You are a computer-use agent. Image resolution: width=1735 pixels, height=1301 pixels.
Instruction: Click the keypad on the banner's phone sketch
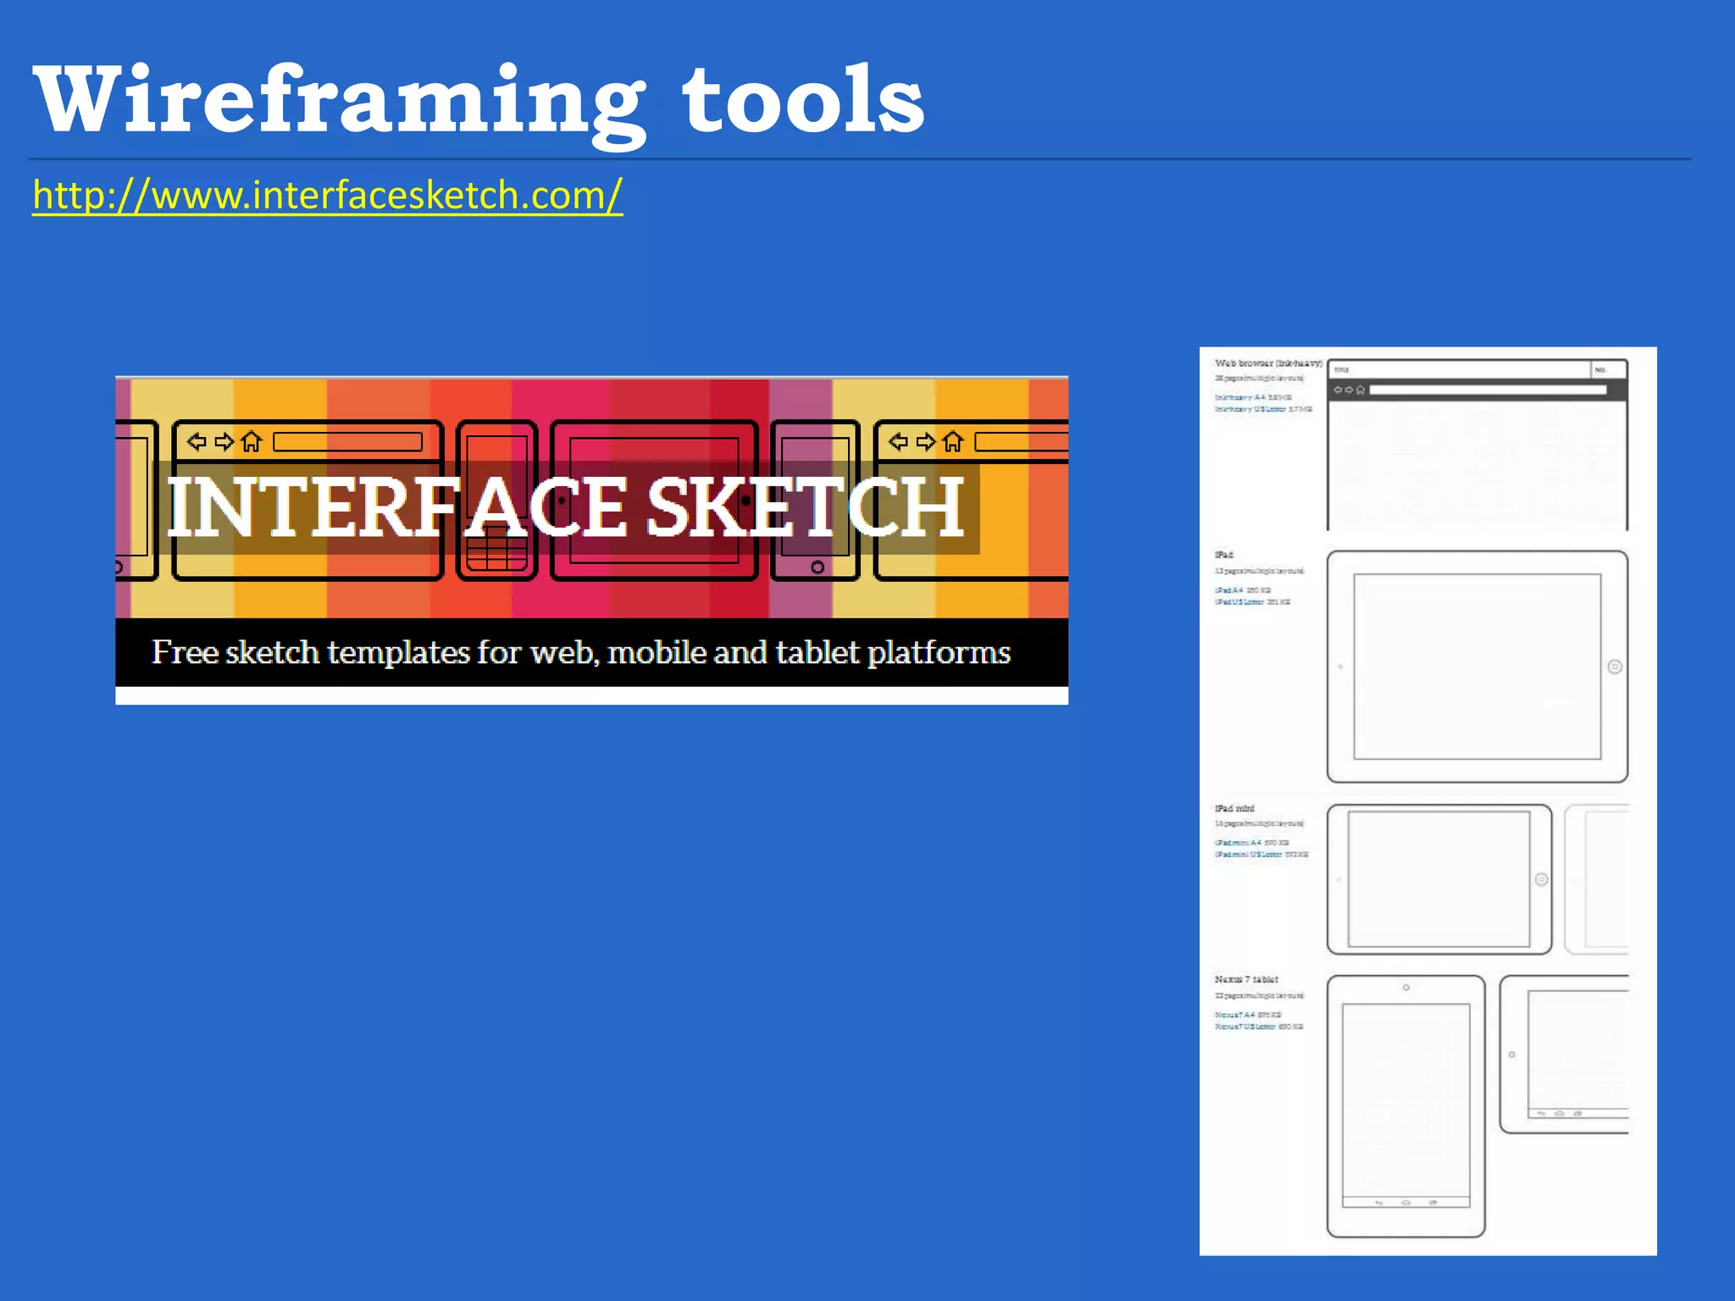(497, 548)
